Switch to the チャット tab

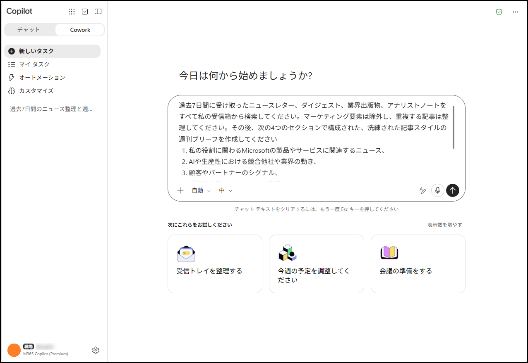click(x=29, y=30)
